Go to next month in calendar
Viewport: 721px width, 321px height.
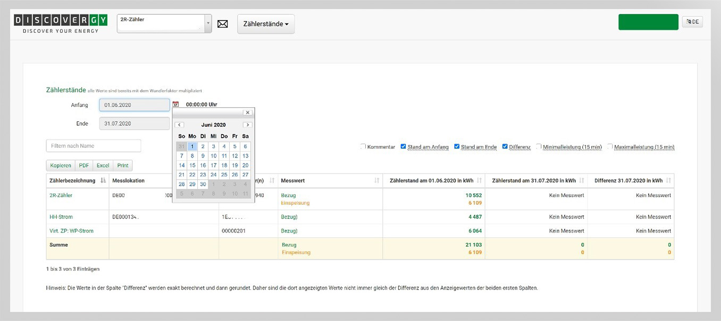pos(247,125)
